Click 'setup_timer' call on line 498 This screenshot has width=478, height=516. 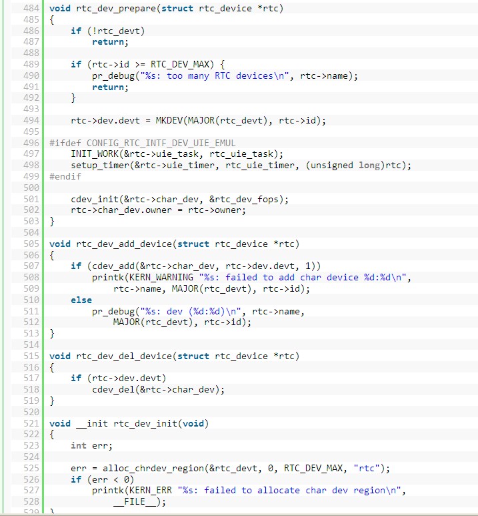click(x=100, y=165)
